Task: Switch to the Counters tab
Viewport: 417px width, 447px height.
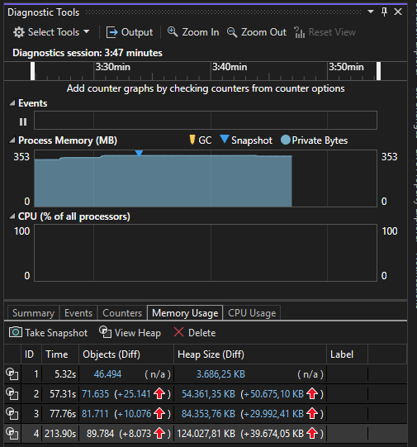Action: click(x=122, y=313)
